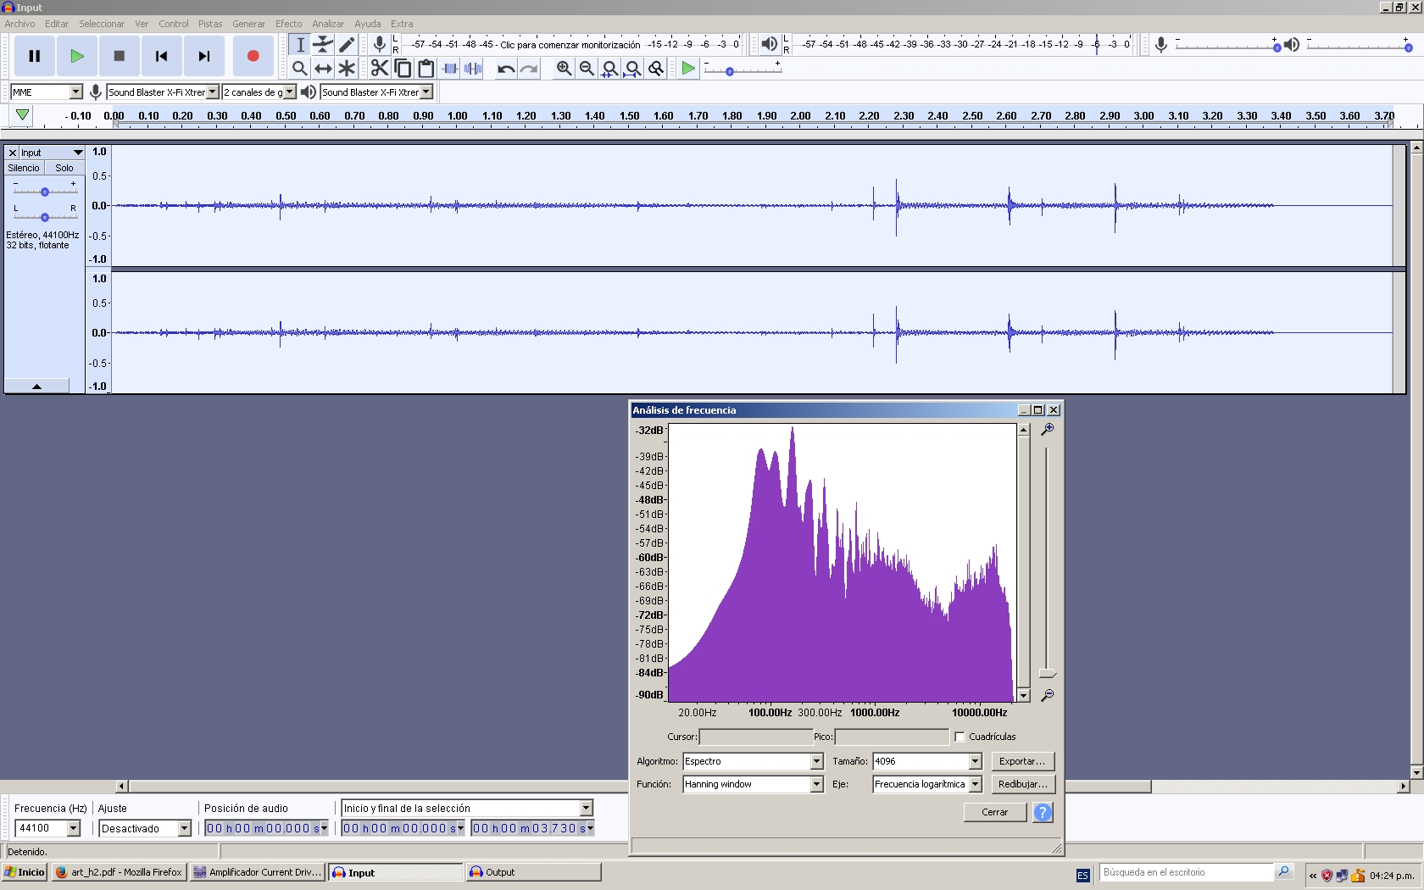
Task: Select the Multi-tool asterisk icon
Action: 347,69
